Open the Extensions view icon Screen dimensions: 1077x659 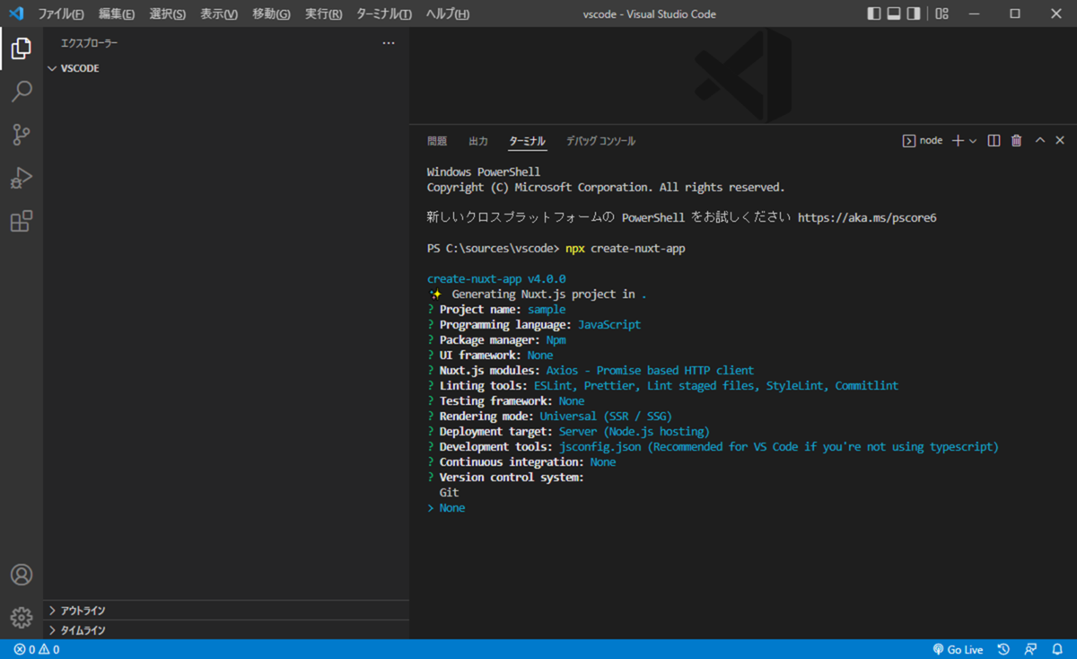point(22,221)
